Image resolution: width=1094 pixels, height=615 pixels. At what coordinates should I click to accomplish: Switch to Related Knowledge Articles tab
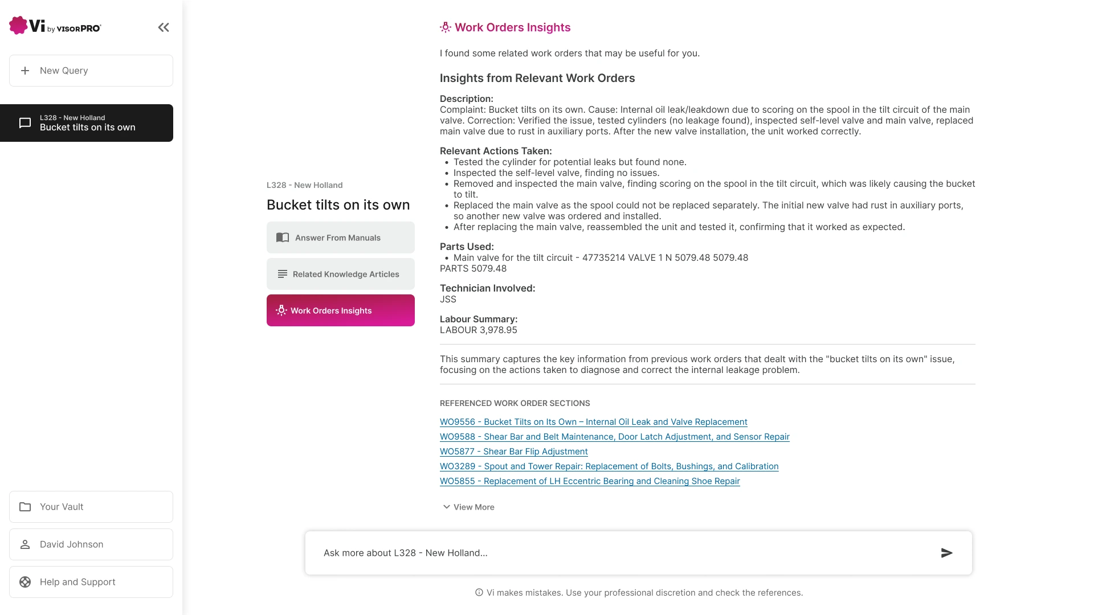(x=340, y=274)
